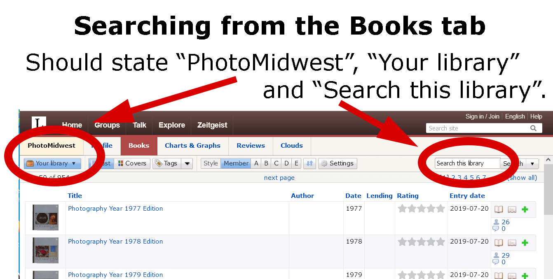Go to page 2 of results
Viewport: 553px width, 279px height.
453,178
